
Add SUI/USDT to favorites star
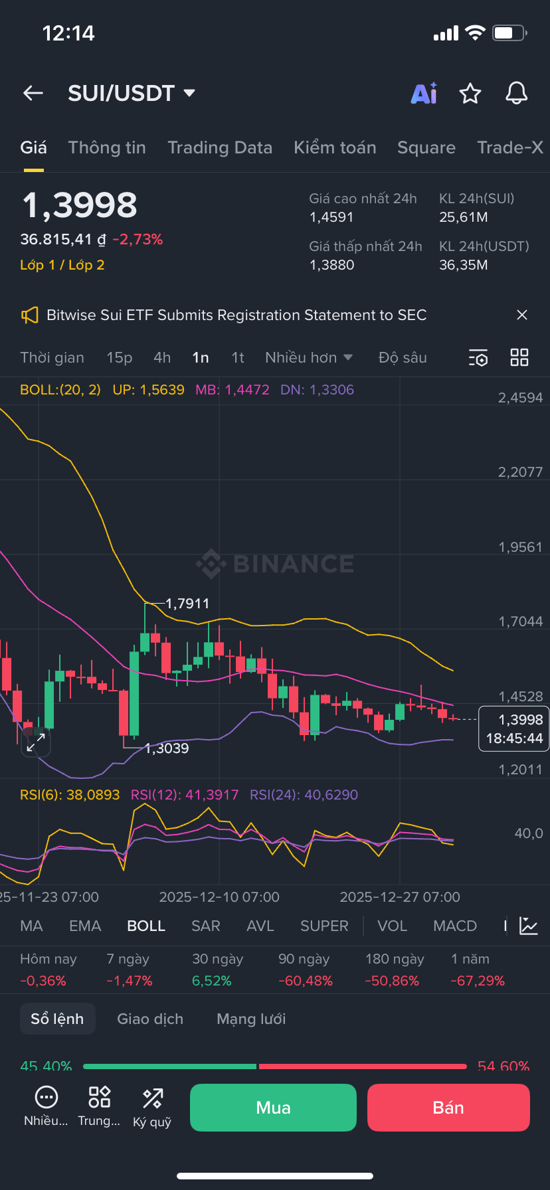[470, 94]
